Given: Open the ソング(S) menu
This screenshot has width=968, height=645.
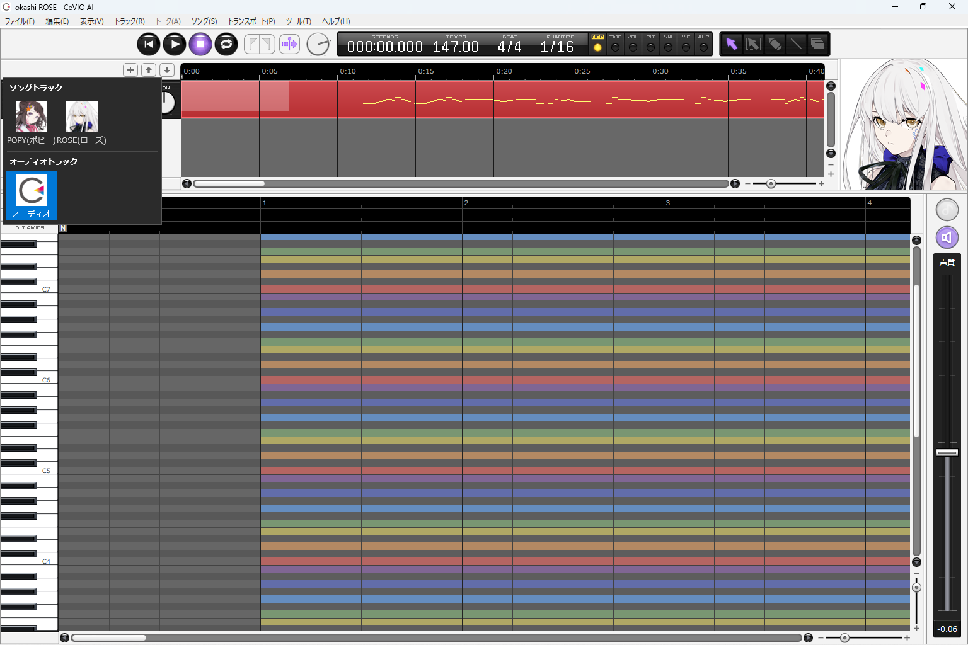Looking at the screenshot, I should coord(204,21).
